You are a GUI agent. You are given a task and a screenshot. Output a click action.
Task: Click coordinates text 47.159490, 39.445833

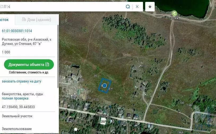[18, 107]
